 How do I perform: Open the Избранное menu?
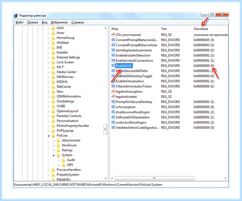59,23
